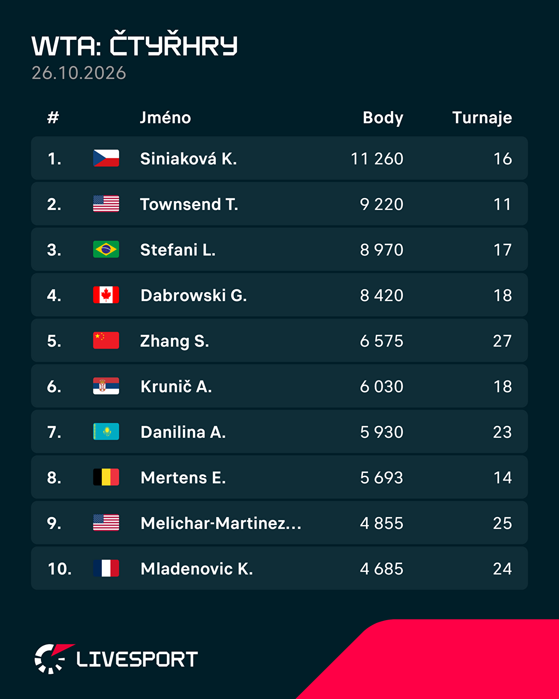Click the French flag beside Mladenovic K.
The height and width of the screenshot is (699, 559).
coord(106,568)
